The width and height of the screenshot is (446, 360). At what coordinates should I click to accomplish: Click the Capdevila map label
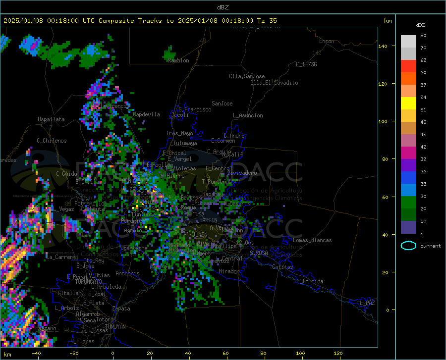146,114
